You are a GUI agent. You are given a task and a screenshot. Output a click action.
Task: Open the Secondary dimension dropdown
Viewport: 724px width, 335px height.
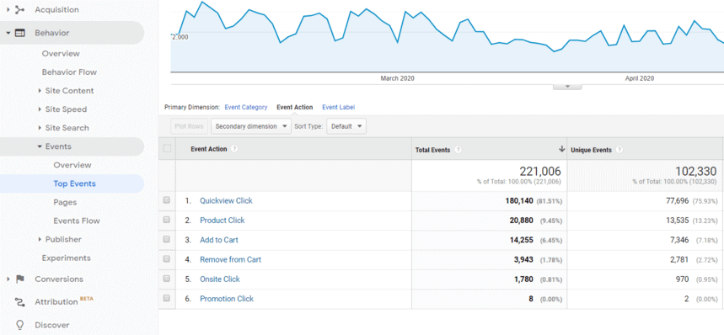(x=250, y=126)
